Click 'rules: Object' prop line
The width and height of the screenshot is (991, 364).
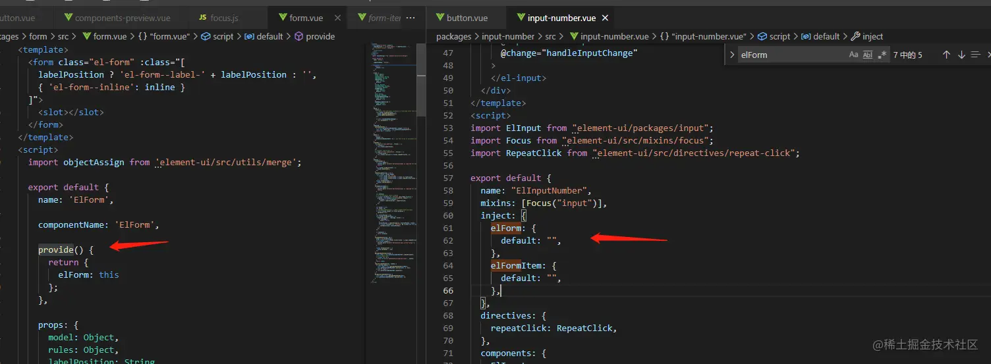(83, 350)
